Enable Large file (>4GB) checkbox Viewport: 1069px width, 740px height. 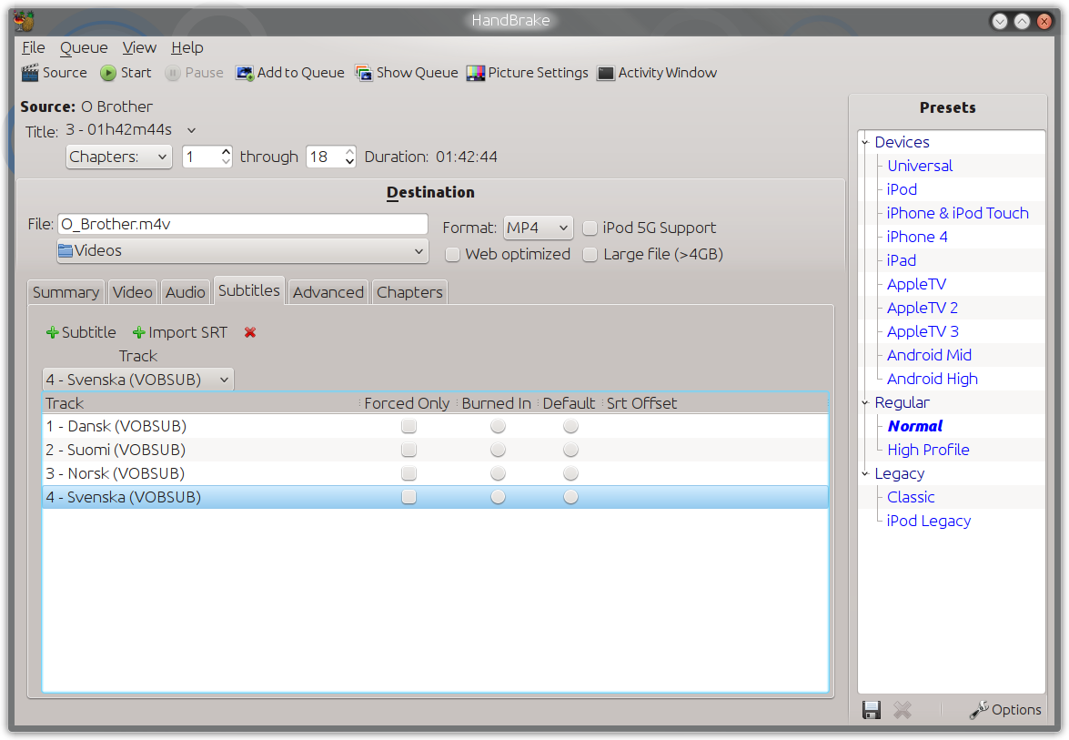pos(590,254)
